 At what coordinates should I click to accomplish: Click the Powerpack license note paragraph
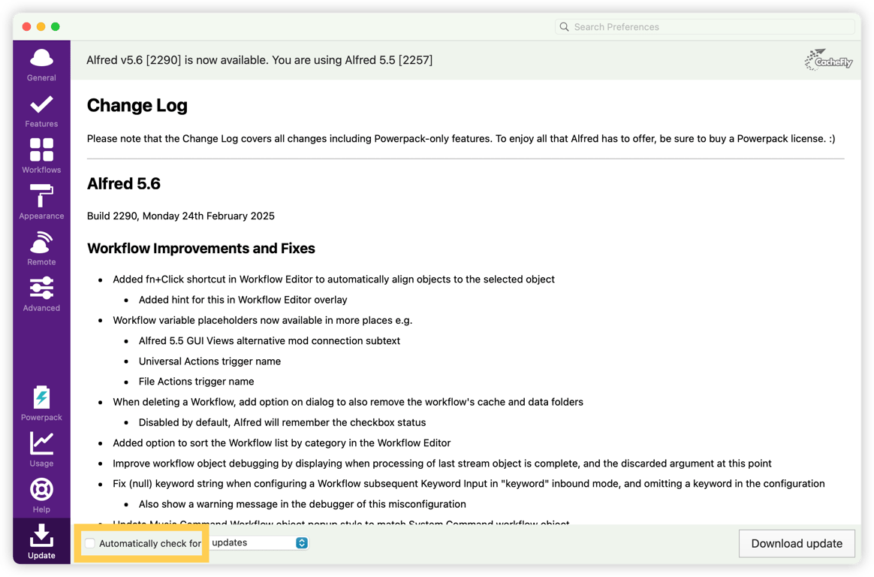click(461, 138)
